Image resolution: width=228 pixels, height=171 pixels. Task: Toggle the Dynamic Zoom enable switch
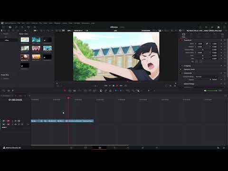[x=181, y=69]
